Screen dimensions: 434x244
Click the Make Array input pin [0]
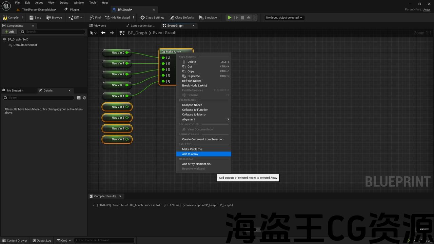tap(163, 58)
